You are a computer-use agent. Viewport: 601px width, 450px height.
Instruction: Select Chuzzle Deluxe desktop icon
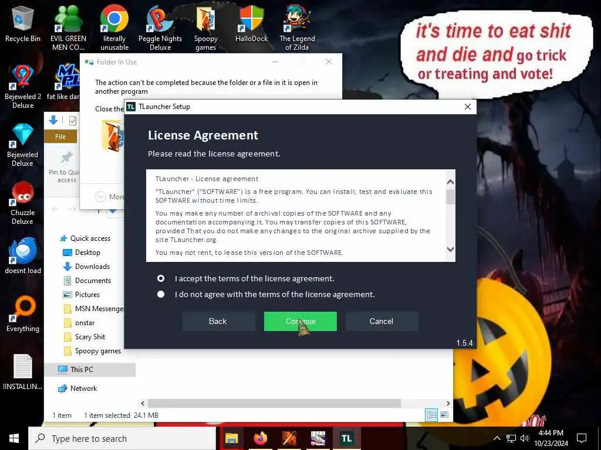23,203
